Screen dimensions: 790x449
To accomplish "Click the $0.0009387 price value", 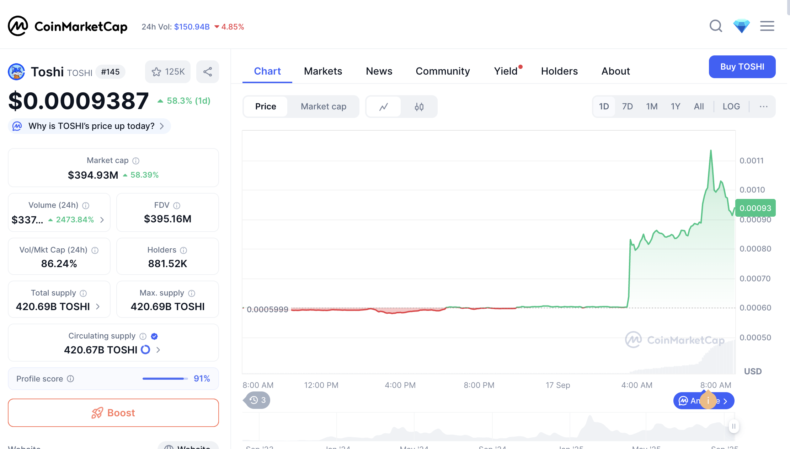I will pyautogui.click(x=78, y=101).
